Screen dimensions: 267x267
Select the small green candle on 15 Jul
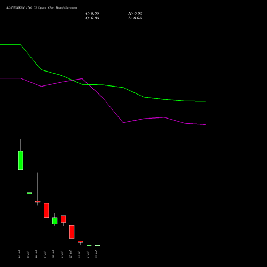point(29,193)
